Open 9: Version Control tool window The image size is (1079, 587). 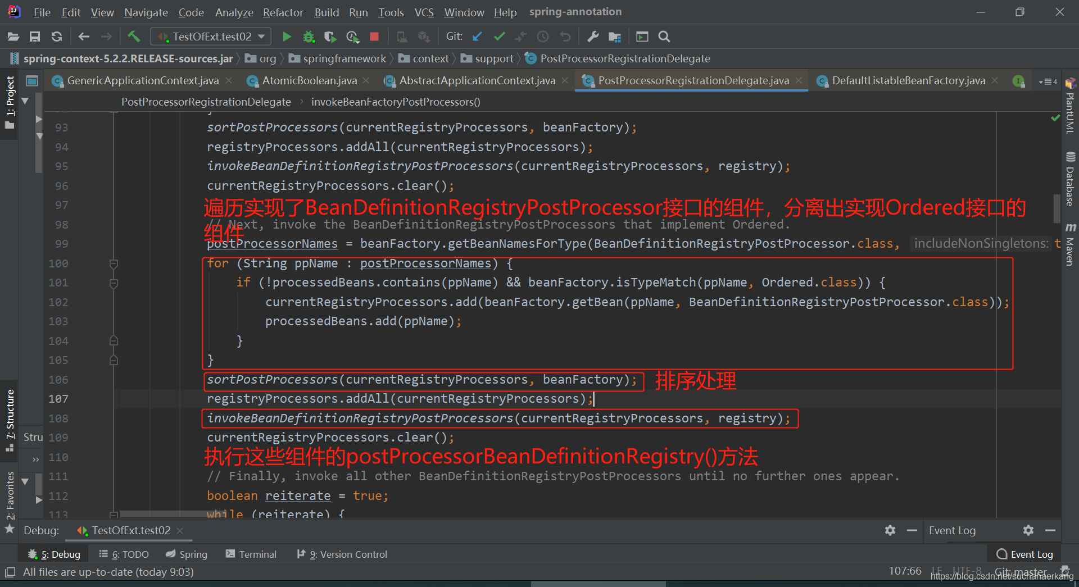coord(342,554)
